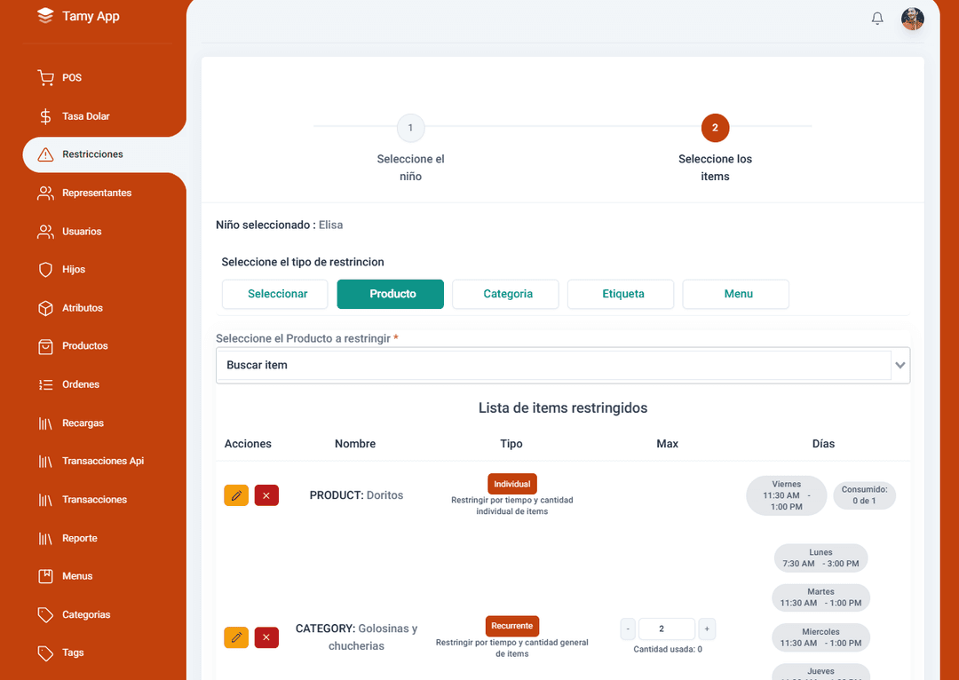Screen dimensions: 959x680
Task: Go to Tasa Dolar in sidebar
Action: pos(85,116)
